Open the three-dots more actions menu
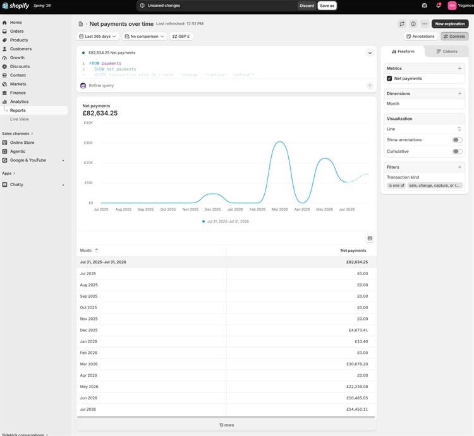 [425, 24]
